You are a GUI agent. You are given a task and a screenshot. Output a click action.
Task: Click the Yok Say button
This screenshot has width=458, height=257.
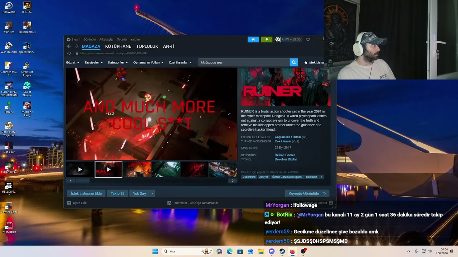(x=140, y=193)
